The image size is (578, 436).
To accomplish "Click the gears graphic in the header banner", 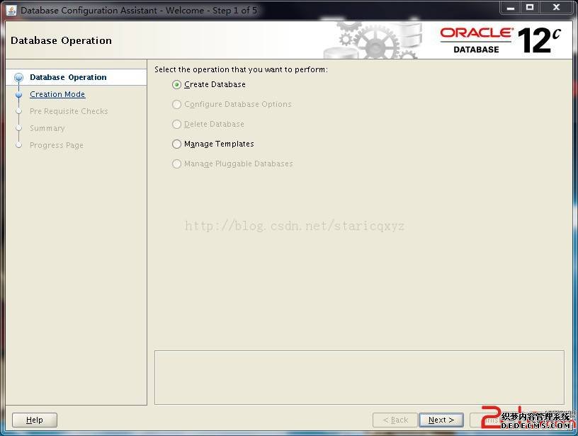I will click(368, 40).
